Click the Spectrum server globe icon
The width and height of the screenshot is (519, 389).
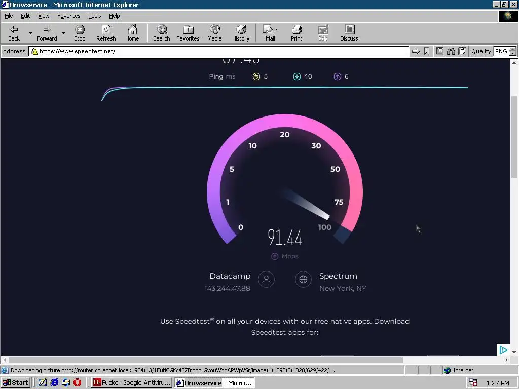click(303, 279)
